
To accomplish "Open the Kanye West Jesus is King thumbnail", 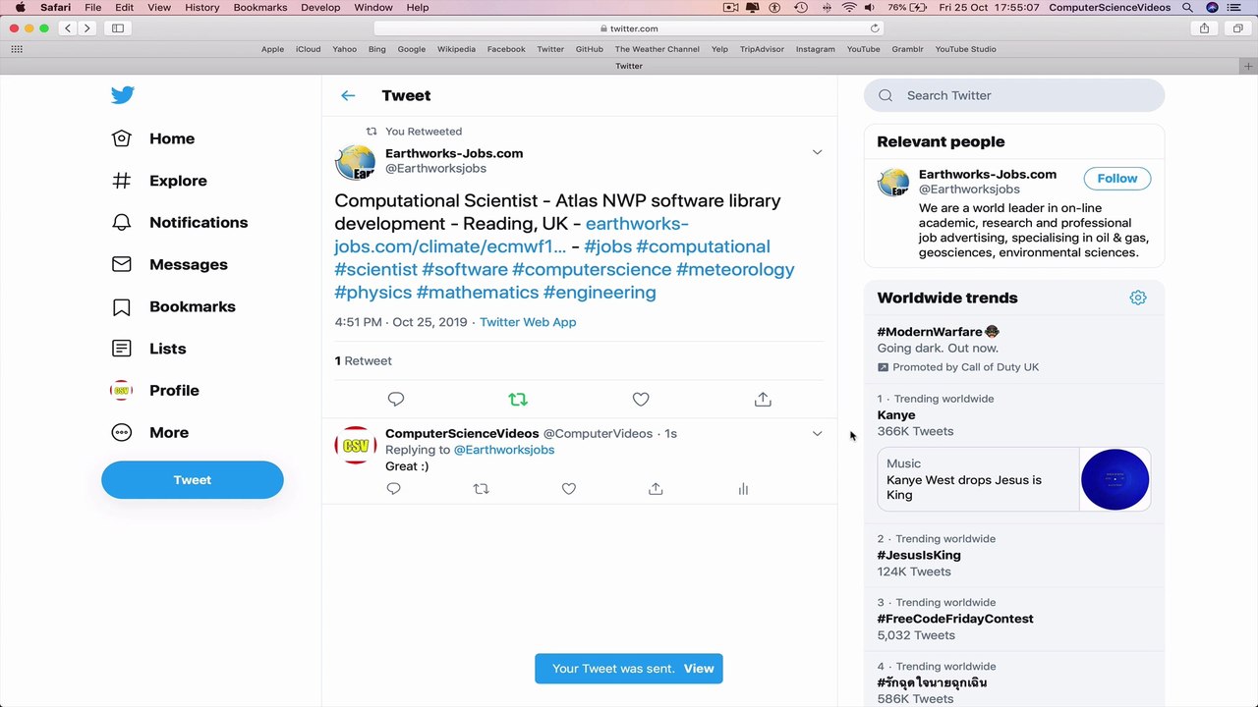I will tap(1115, 480).
